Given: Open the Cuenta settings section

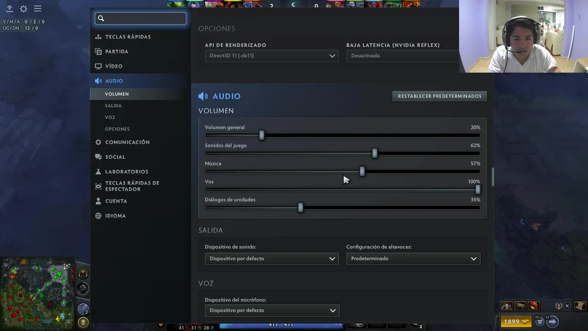Looking at the screenshot, I should (116, 201).
